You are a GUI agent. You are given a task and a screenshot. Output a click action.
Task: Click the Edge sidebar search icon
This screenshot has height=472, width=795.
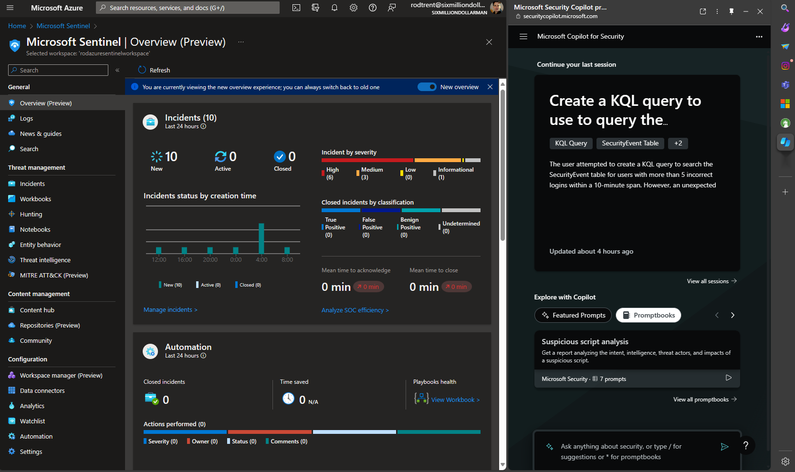[785, 8]
